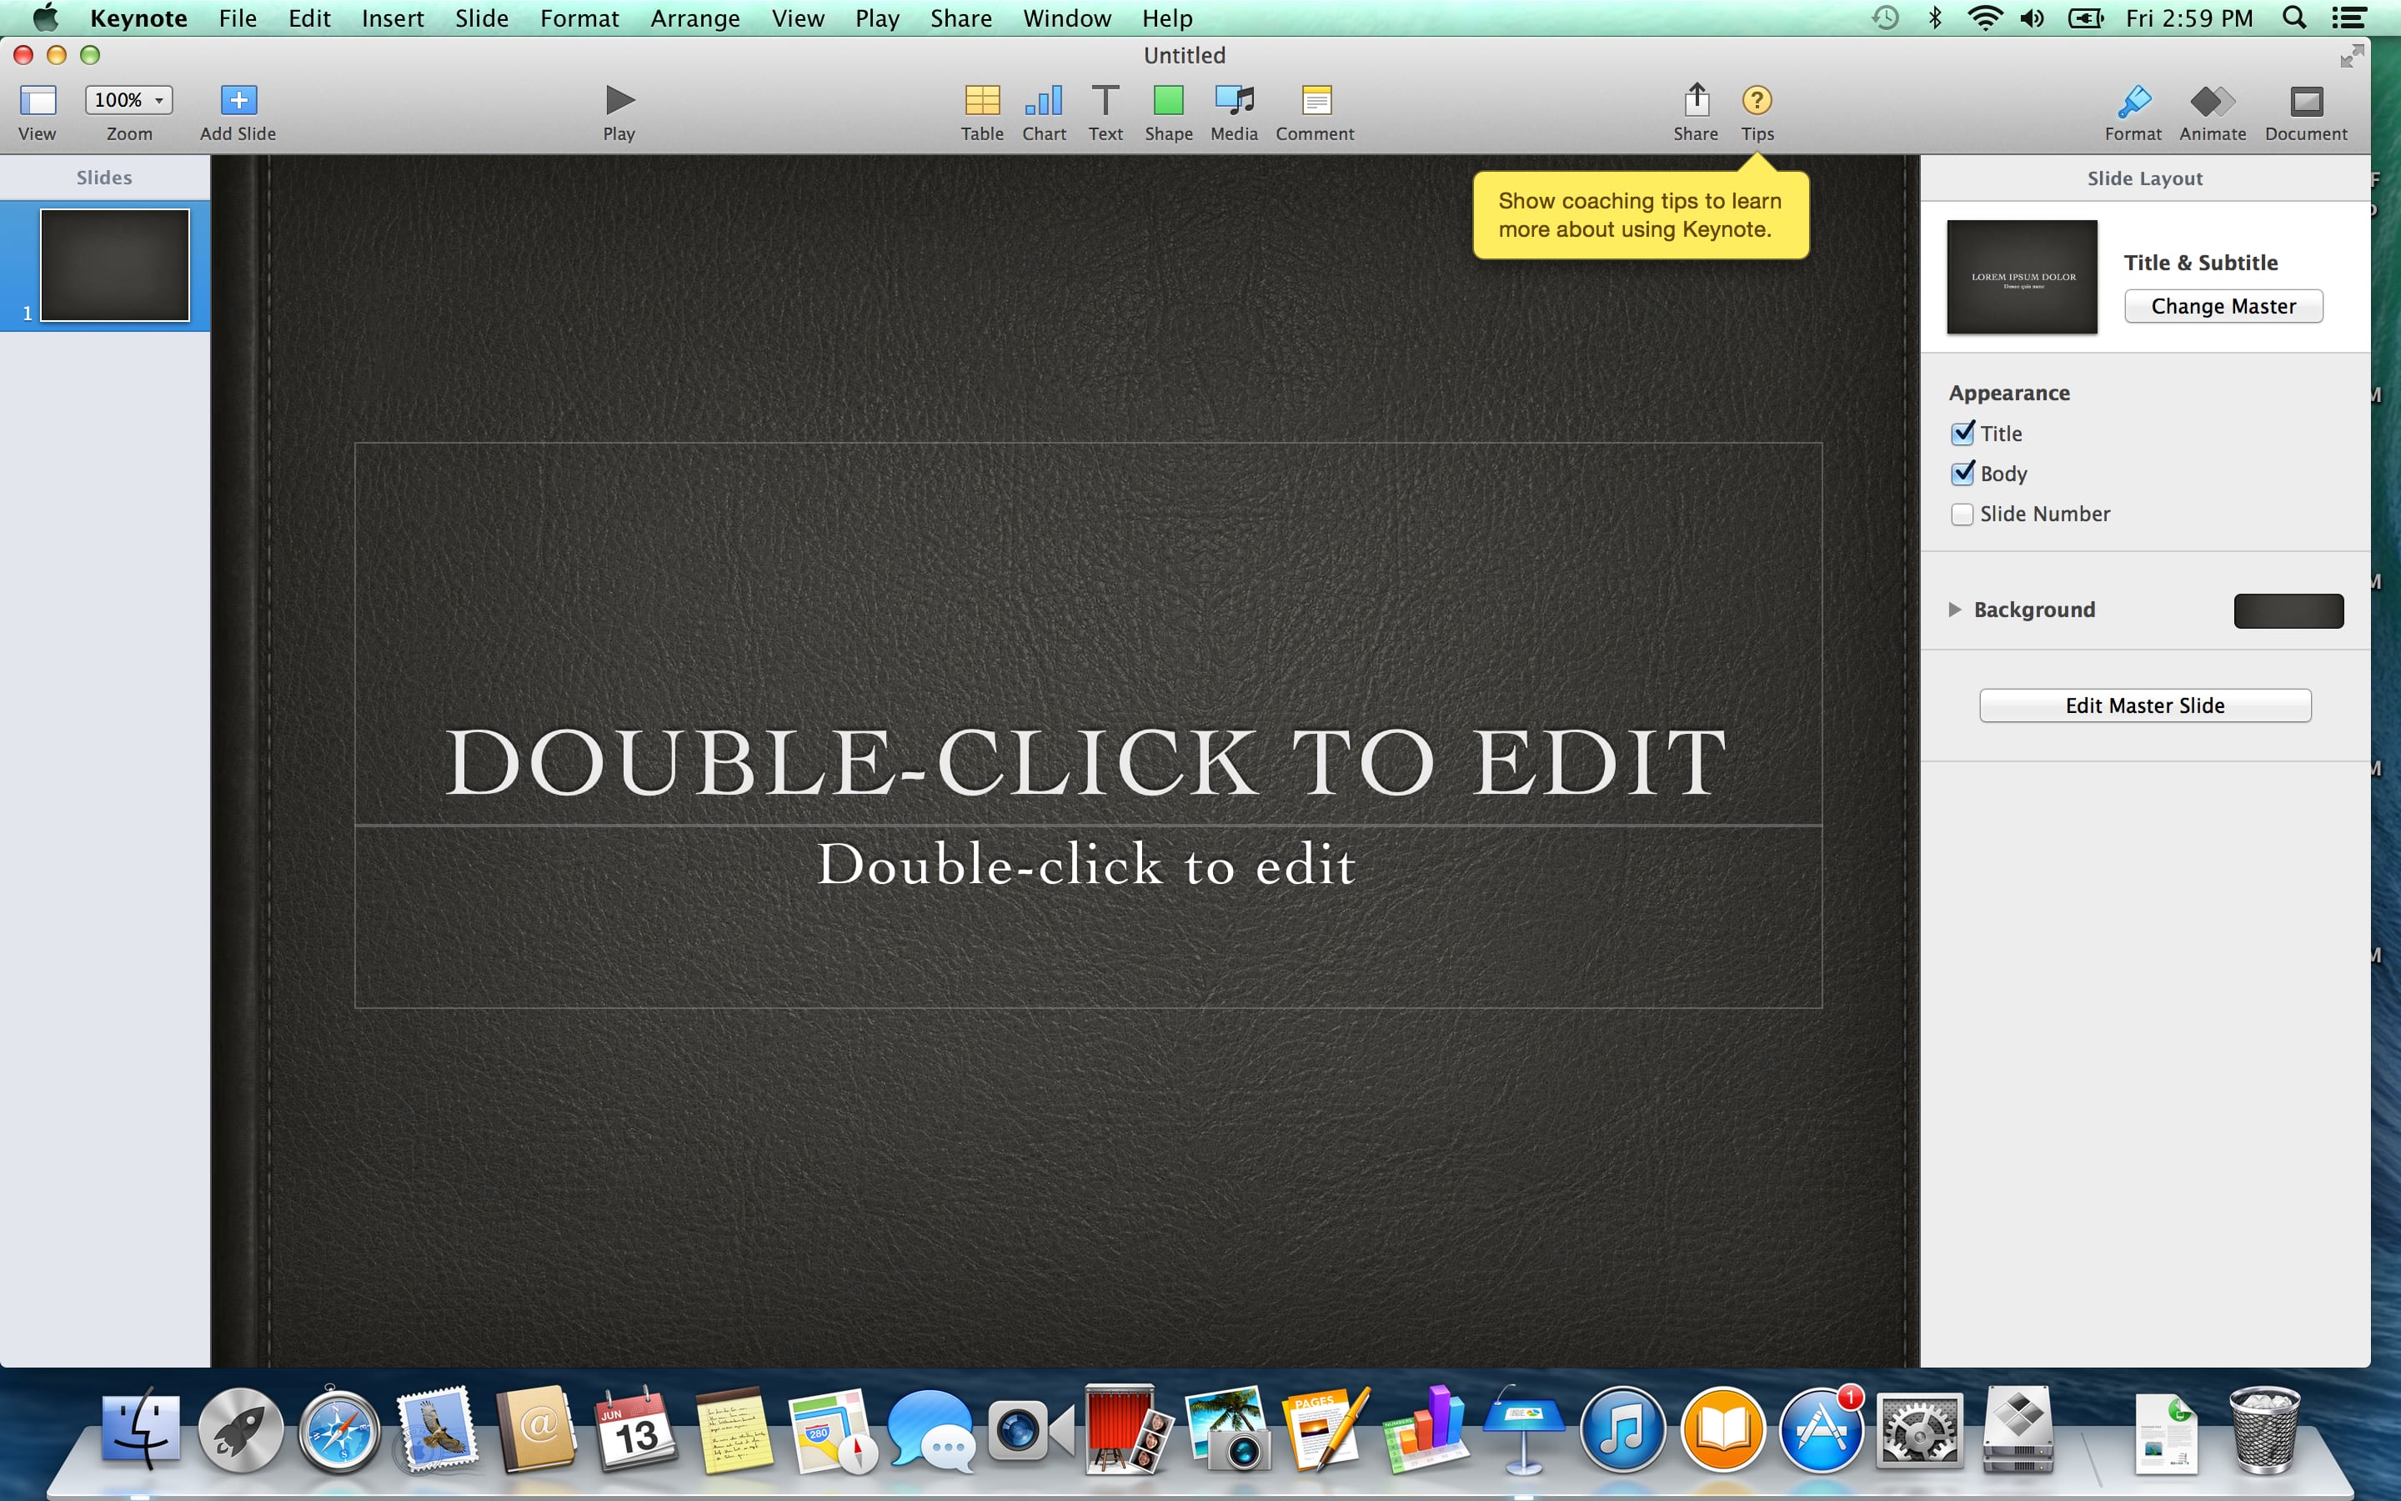Screen dimensions: 2401x1501
Task: Click the Wi-Fi status icon
Action: [x=1984, y=18]
